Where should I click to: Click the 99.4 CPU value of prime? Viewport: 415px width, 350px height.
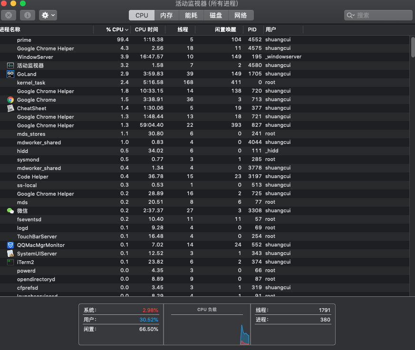point(123,39)
